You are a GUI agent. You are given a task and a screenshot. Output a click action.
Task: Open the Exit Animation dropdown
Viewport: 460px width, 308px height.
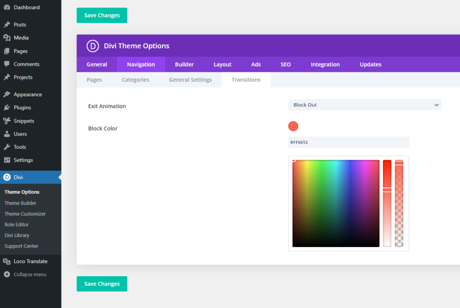click(x=365, y=105)
